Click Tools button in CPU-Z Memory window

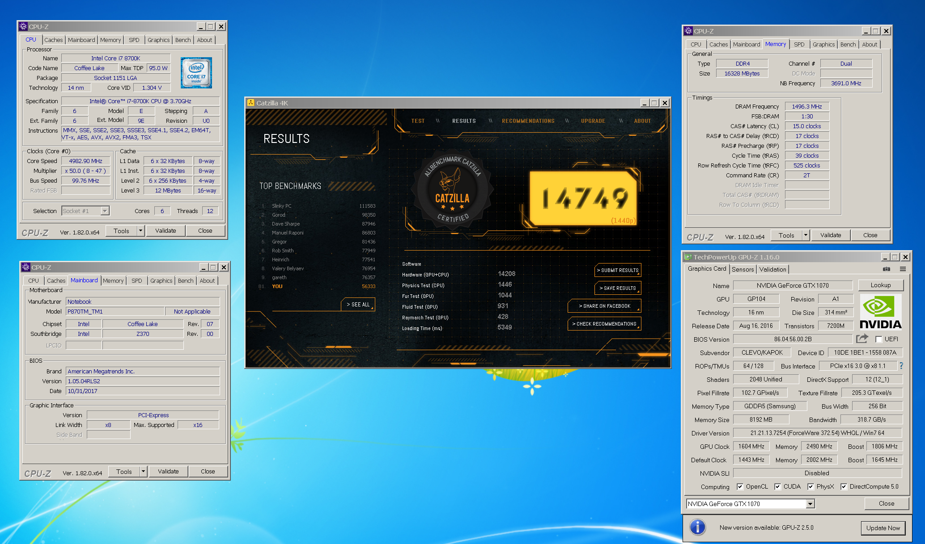click(786, 235)
